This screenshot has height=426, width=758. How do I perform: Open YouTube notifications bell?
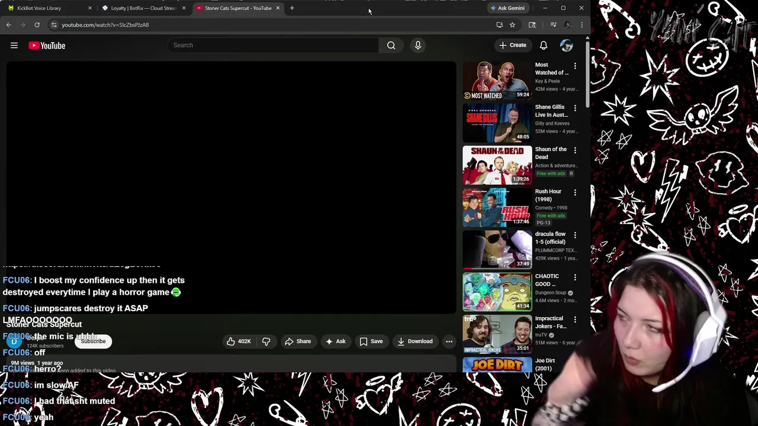544,45
